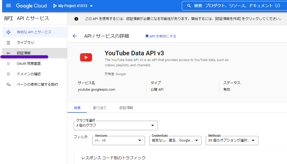
Task: Click the Google Cloud logo
Action: 31,6
